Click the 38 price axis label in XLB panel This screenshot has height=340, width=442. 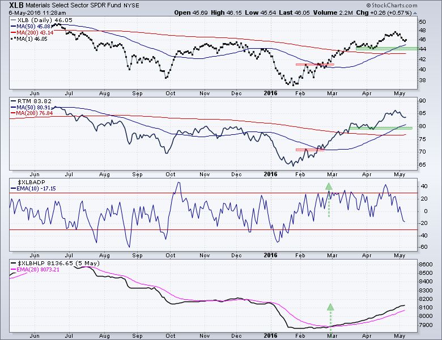coord(422,80)
